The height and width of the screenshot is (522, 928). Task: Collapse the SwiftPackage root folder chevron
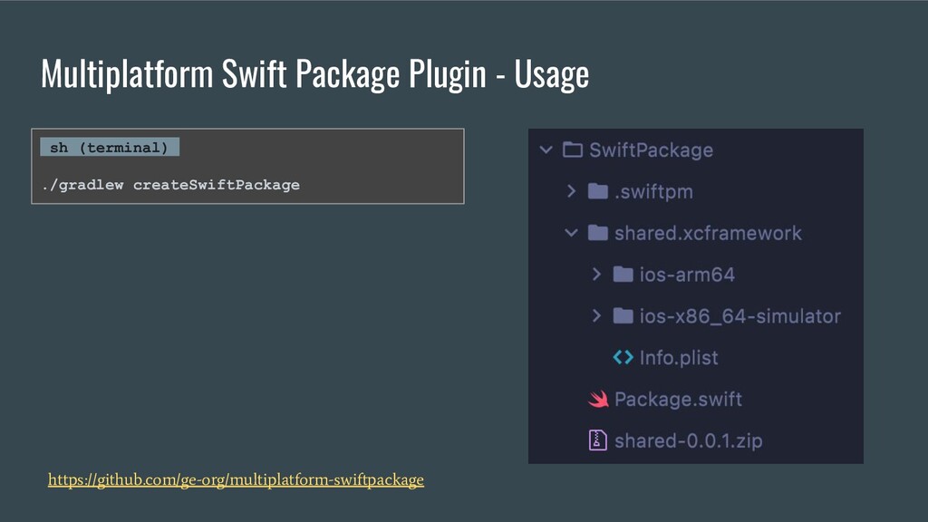click(546, 150)
